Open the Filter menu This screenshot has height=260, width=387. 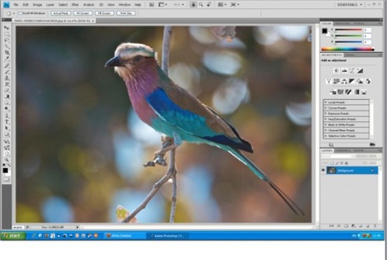coord(75,5)
